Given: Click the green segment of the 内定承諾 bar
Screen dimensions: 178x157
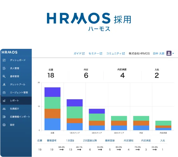Looking at the screenshot, I should click(163, 123).
